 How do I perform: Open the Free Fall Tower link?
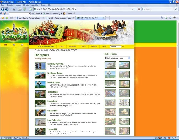click(x=53, y=82)
